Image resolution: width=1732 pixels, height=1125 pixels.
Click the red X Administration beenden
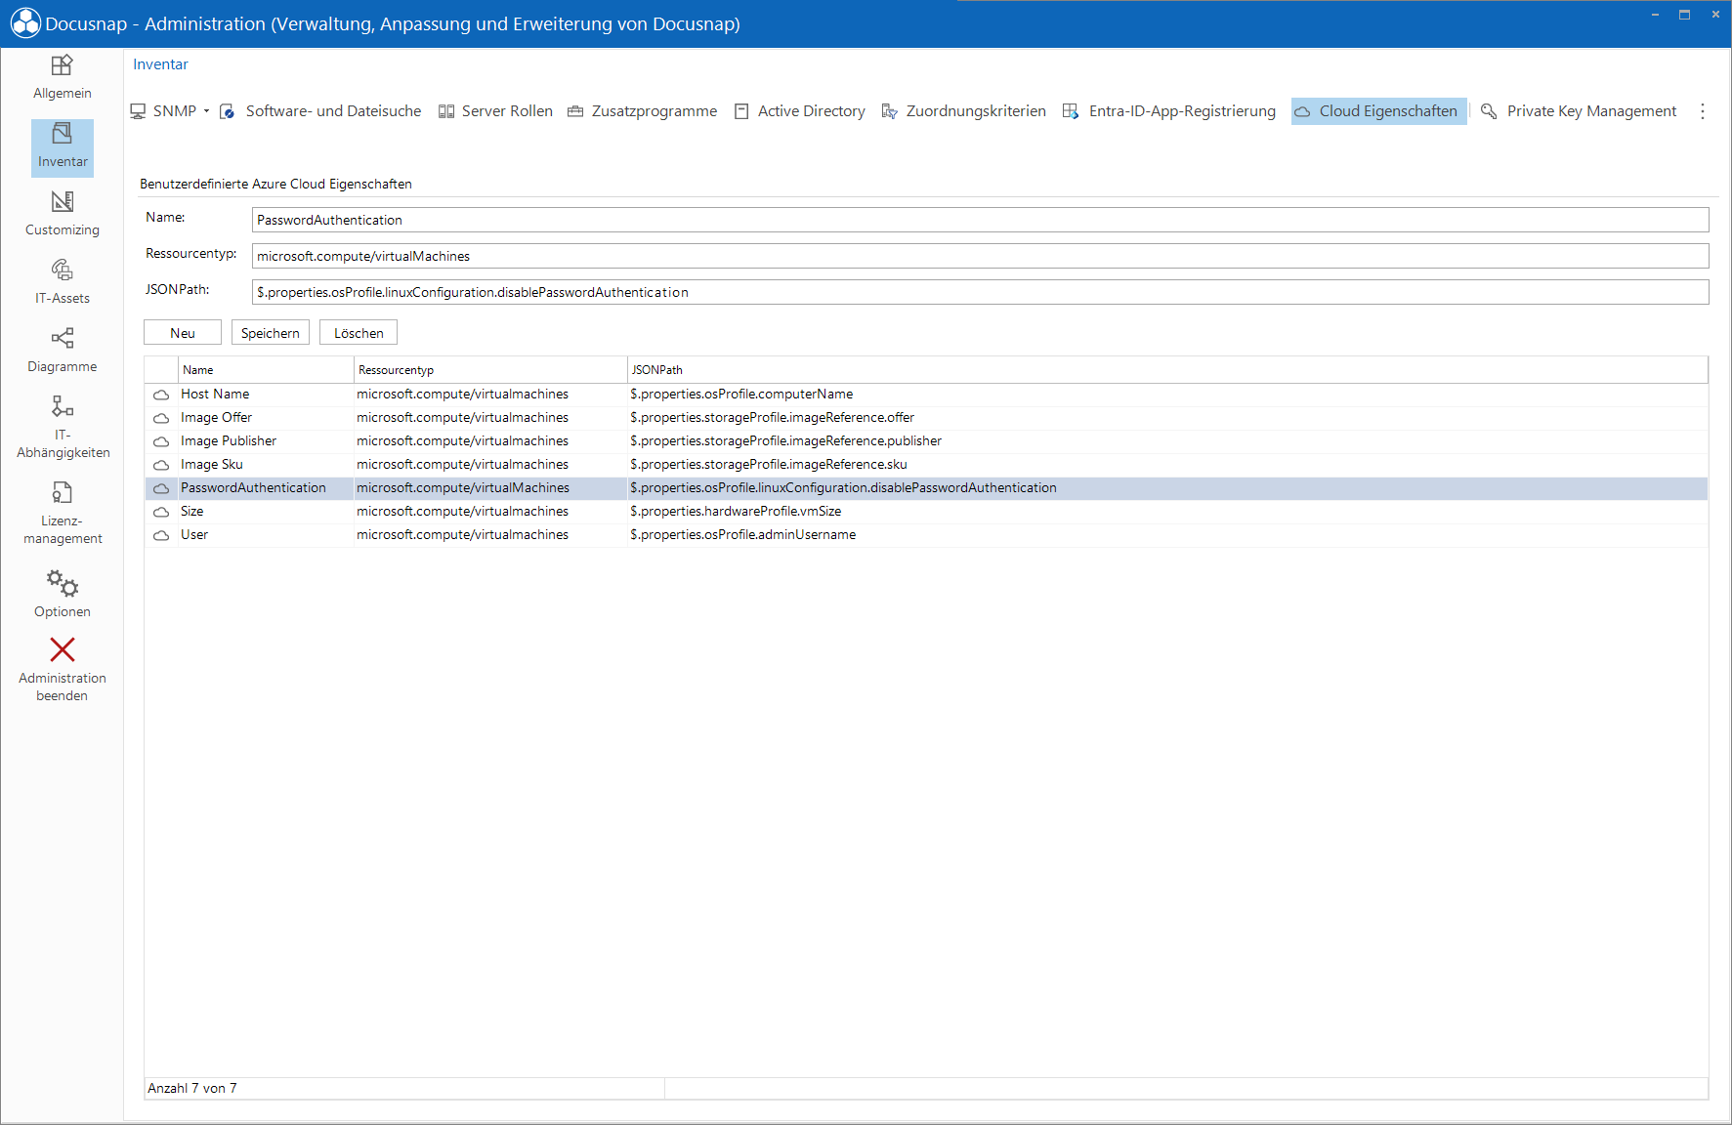(x=63, y=649)
